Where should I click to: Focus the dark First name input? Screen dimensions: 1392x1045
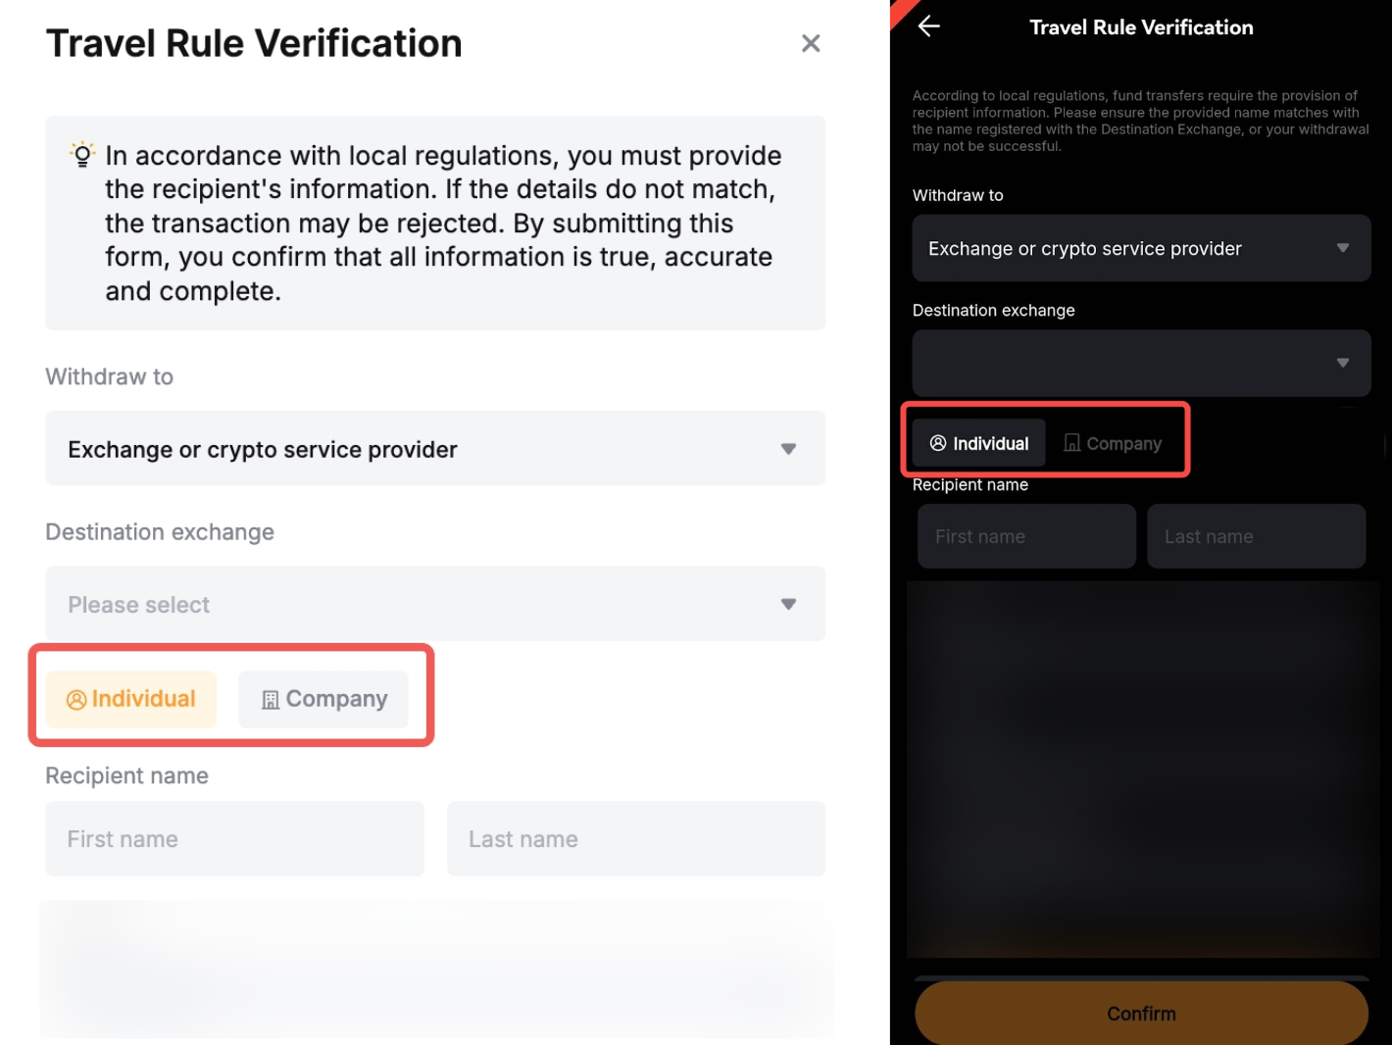1026,536
